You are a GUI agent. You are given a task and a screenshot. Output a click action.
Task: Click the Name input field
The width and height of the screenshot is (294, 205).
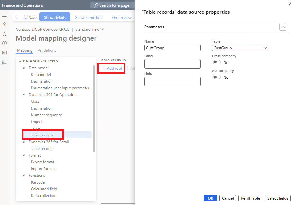click(172, 48)
